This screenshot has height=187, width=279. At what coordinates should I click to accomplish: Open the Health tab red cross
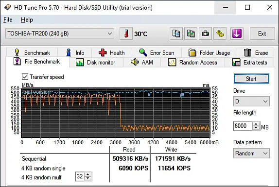coord(103,53)
